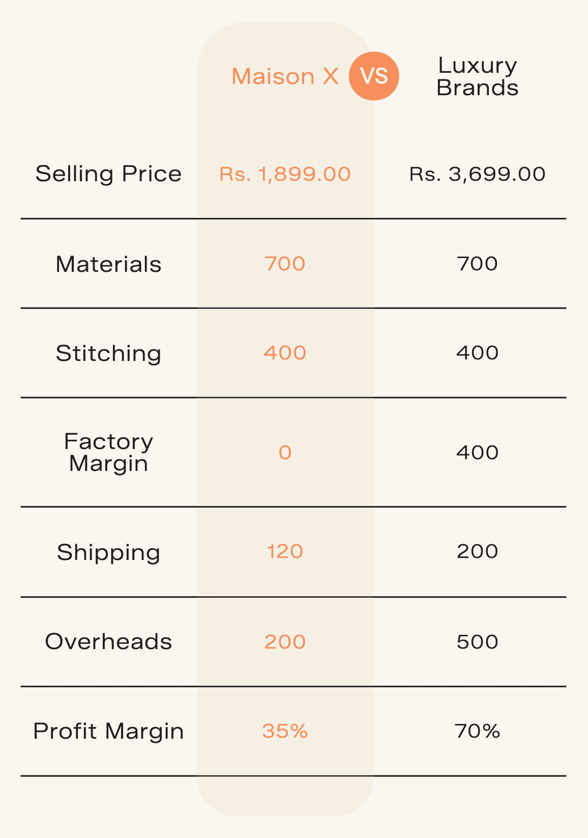Click the Luxury Brands column heading
The image size is (588, 838).
click(x=477, y=76)
